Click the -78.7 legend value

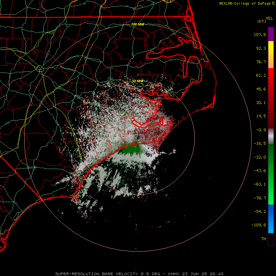pos(260,198)
